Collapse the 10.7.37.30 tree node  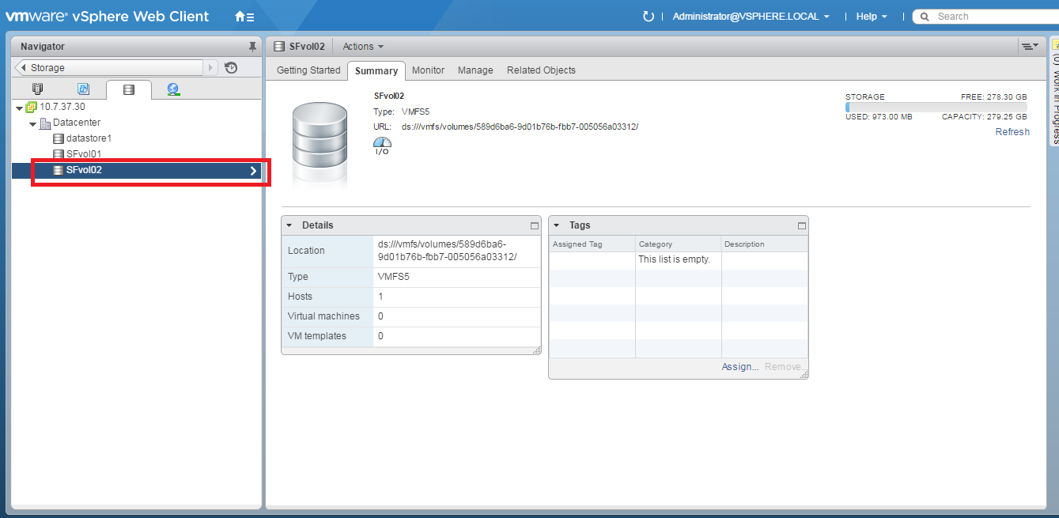click(x=20, y=107)
